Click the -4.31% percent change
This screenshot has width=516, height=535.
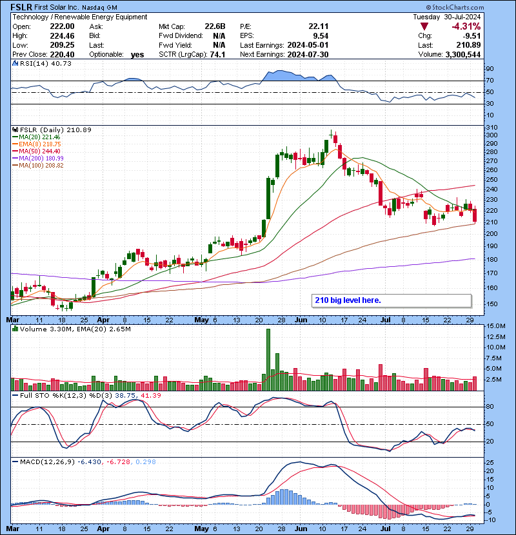coord(466,26)
